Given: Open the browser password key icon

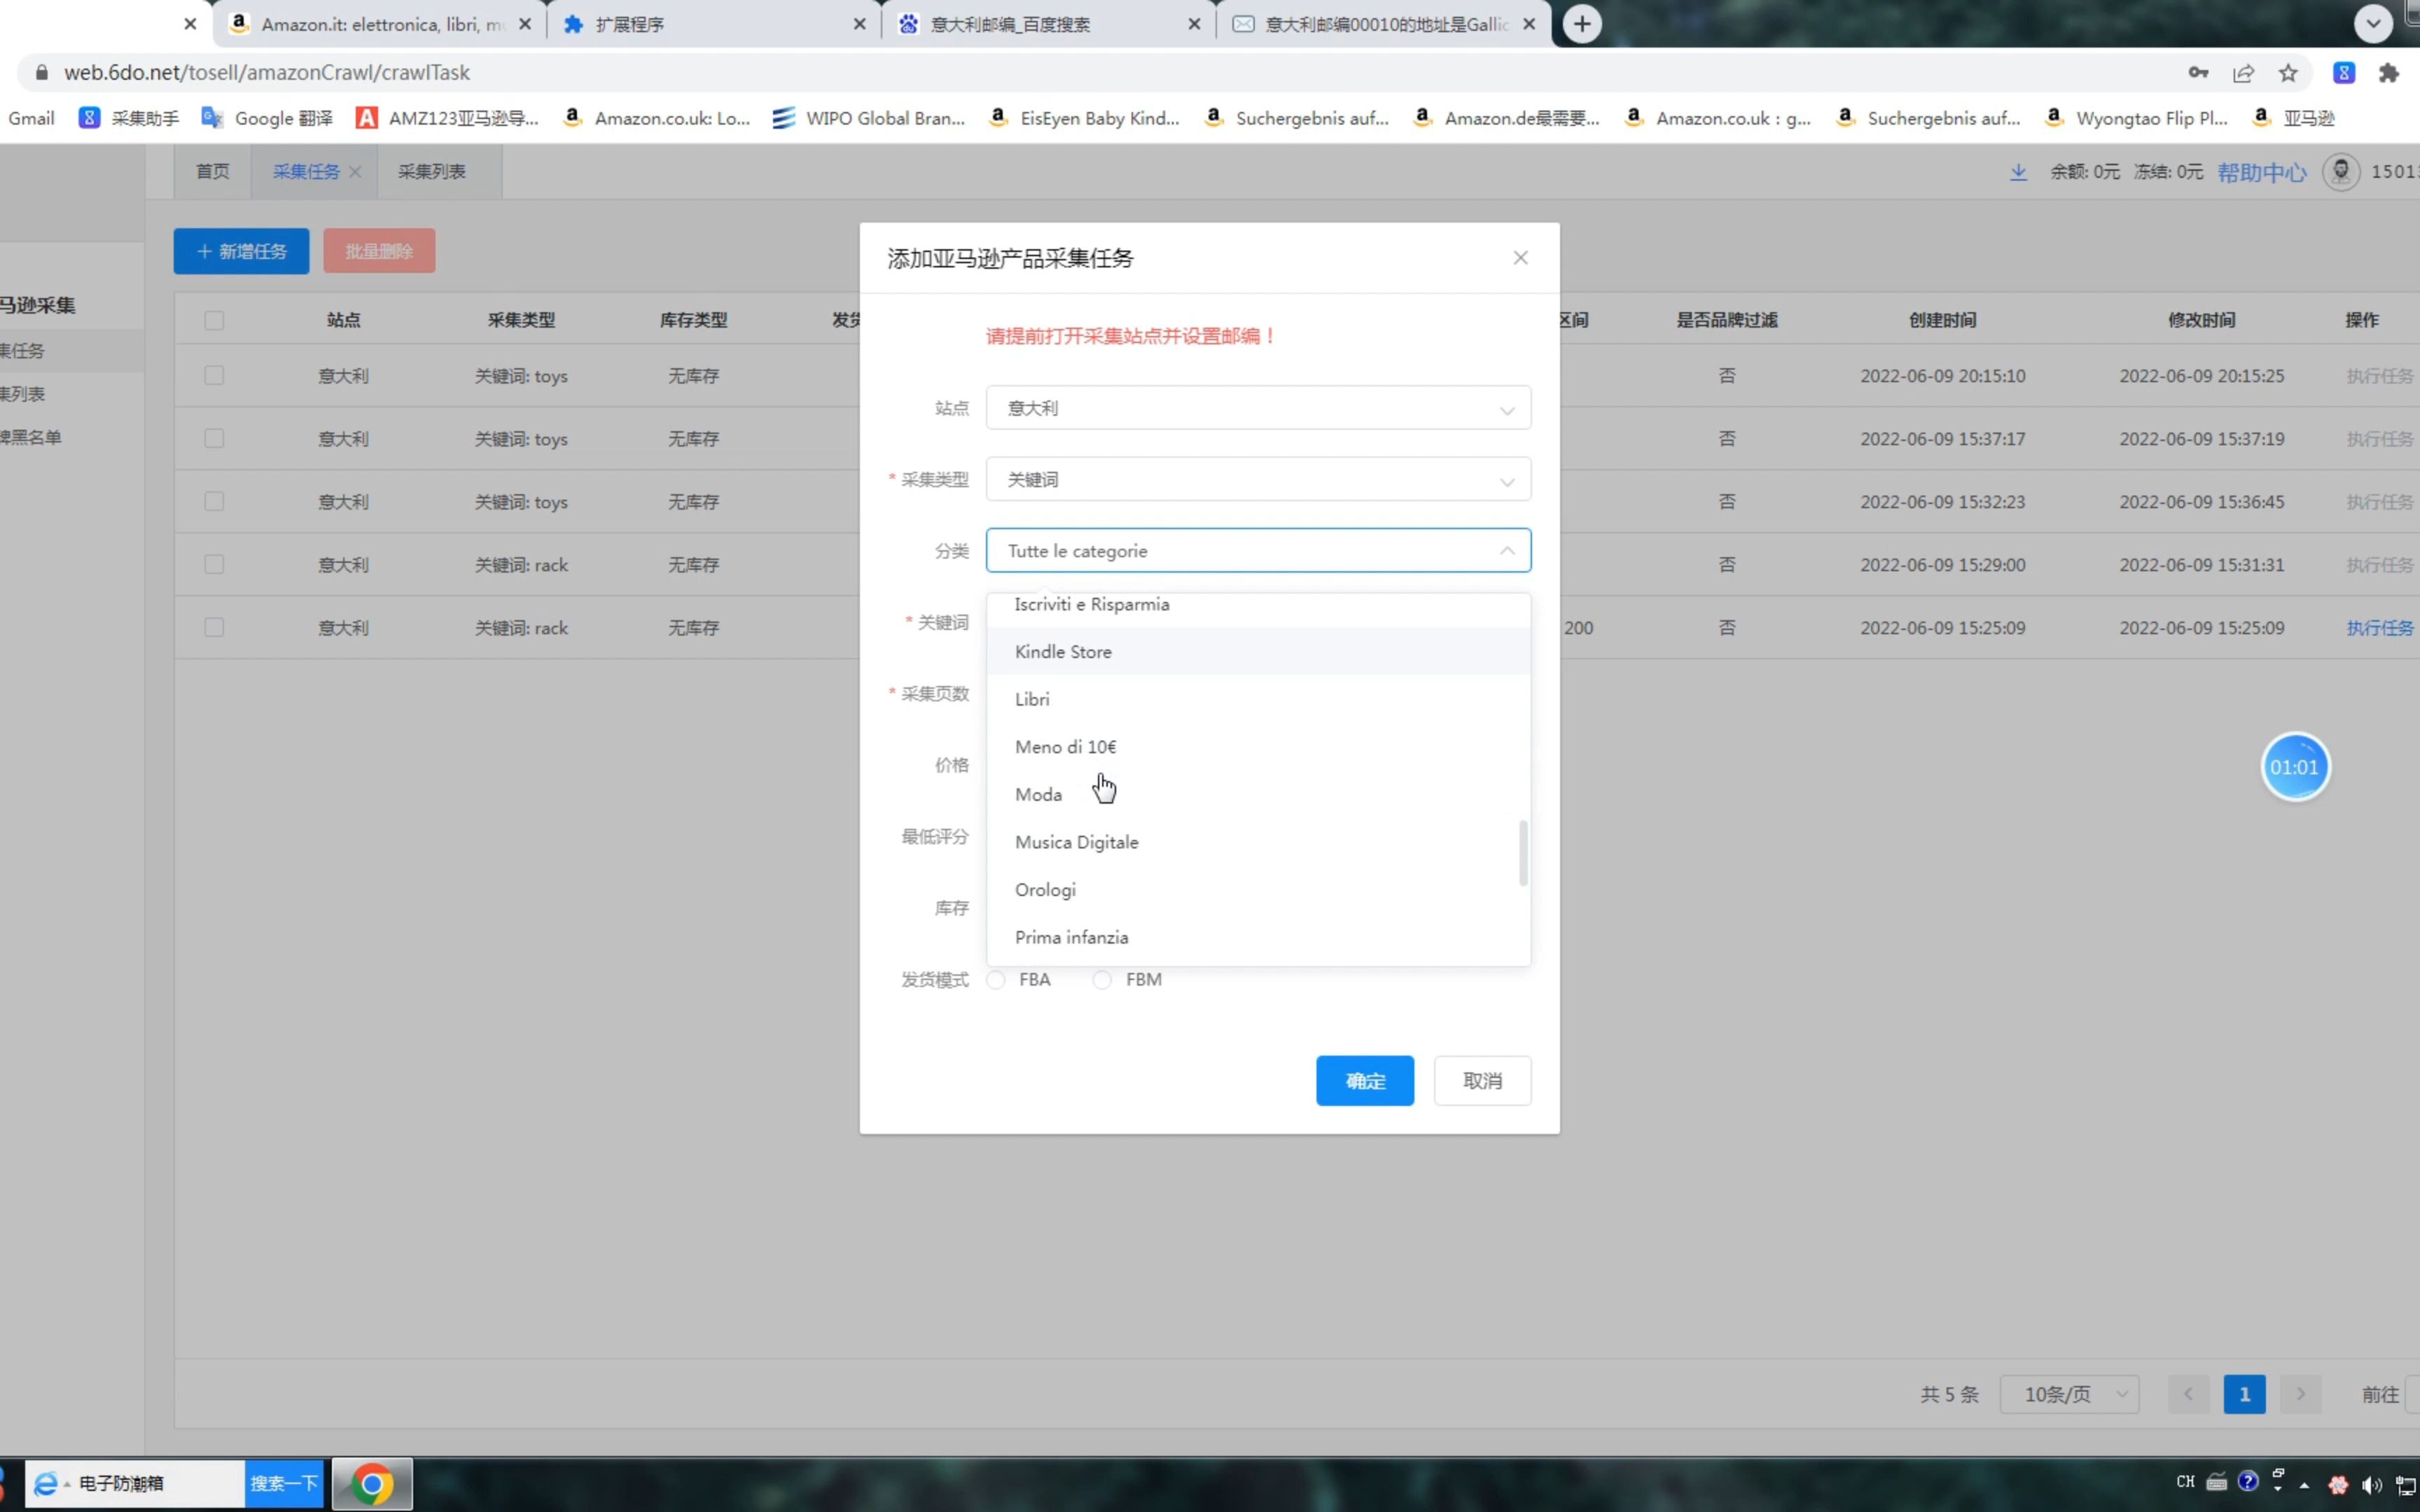Looking at the screenshot, I should (2198, 73).
